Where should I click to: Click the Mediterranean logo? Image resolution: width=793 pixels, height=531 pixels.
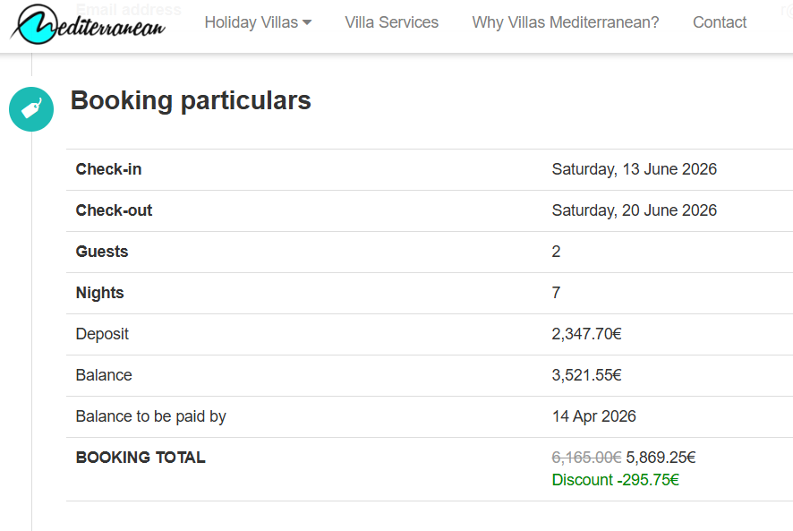click(88, 23)
